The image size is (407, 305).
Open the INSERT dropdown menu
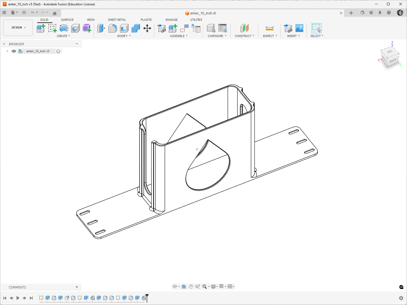pyautogui.click(x=293, y=36)
